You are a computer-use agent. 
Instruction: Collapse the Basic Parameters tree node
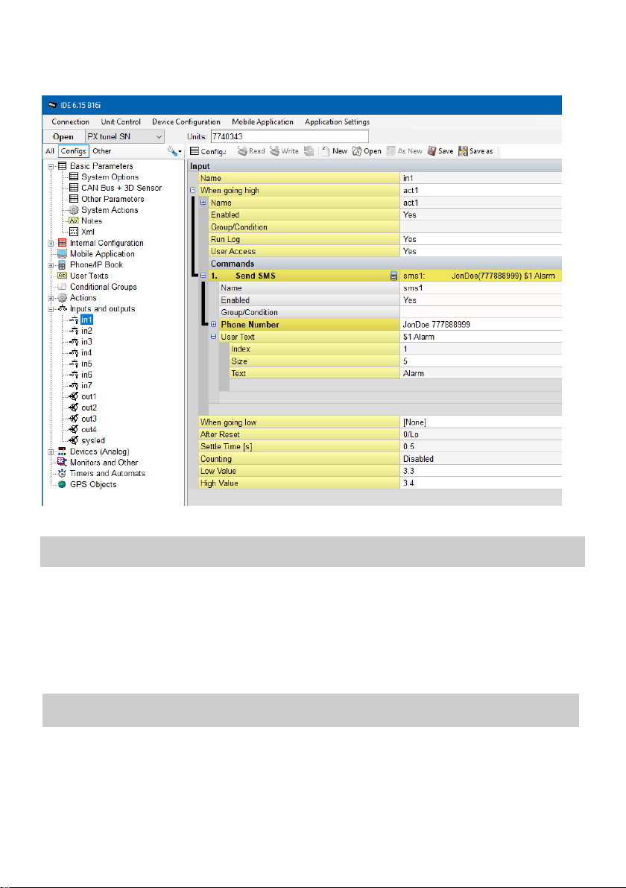(51, 167)
